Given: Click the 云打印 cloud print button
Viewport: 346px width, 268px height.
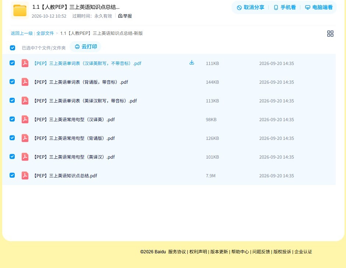Looking at the screenshot, I should [86, 47].
